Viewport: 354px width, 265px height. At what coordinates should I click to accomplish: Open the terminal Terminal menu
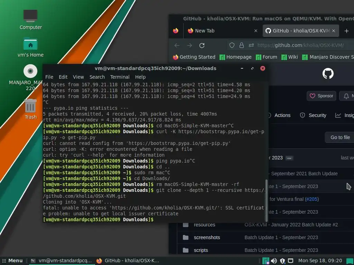tap(120, 77)
